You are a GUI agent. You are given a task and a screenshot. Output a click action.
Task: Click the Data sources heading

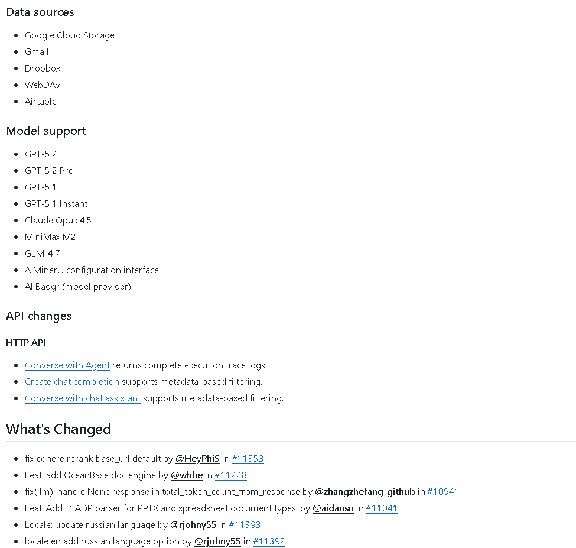(40, 12)
